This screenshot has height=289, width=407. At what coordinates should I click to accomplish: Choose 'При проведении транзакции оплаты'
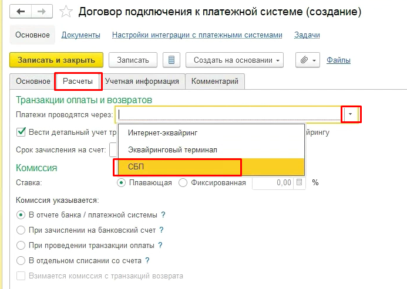[21, 245]
